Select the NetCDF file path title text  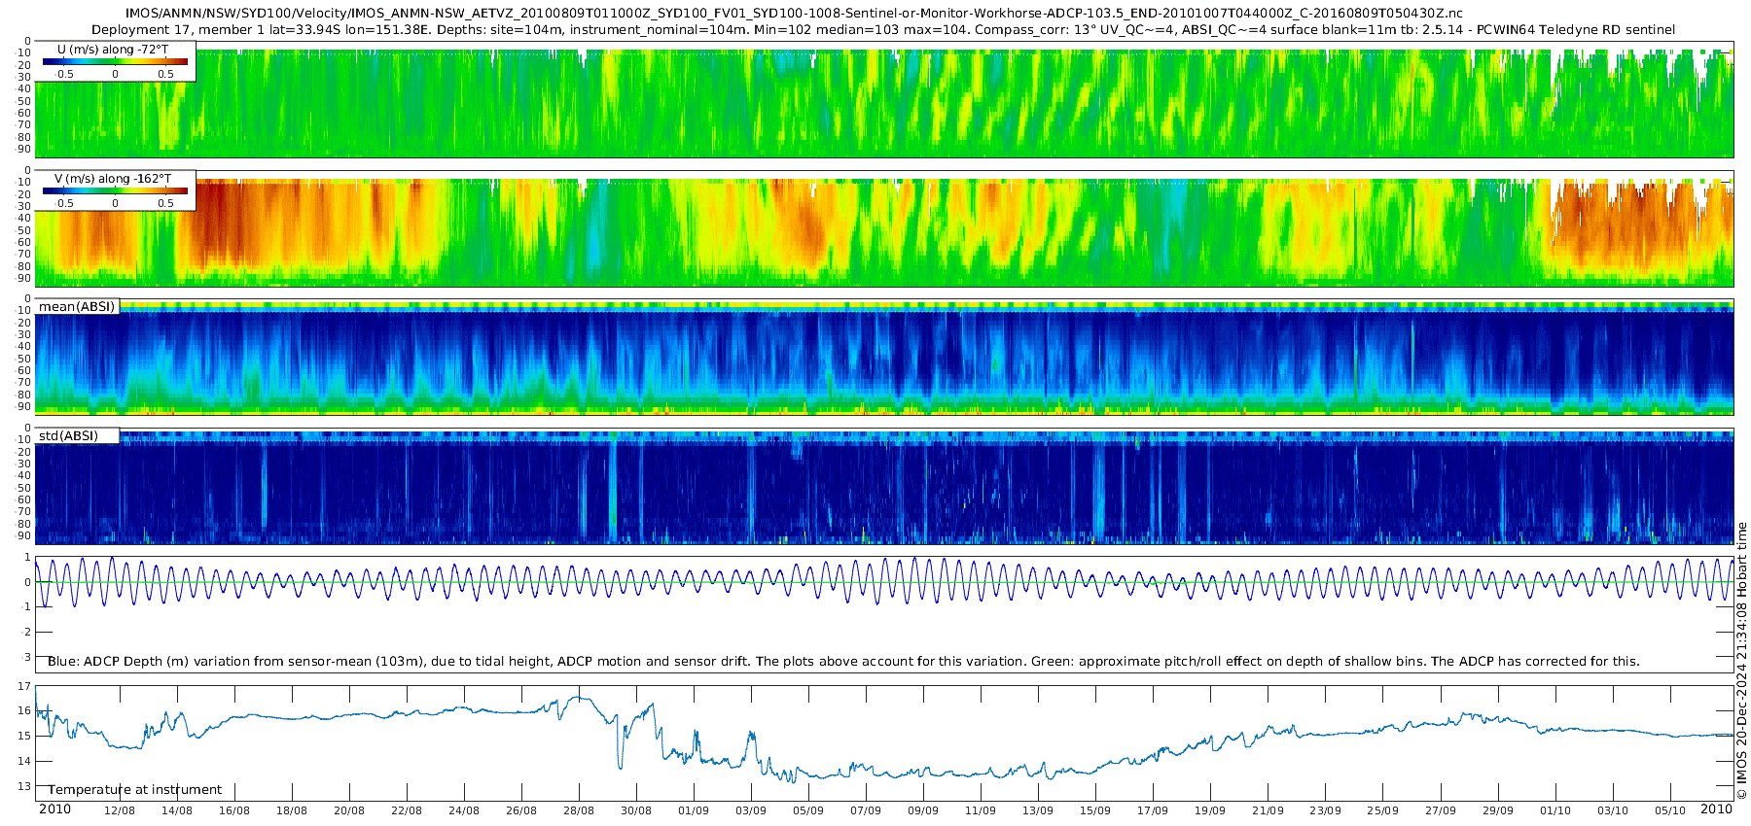[793, 13]
